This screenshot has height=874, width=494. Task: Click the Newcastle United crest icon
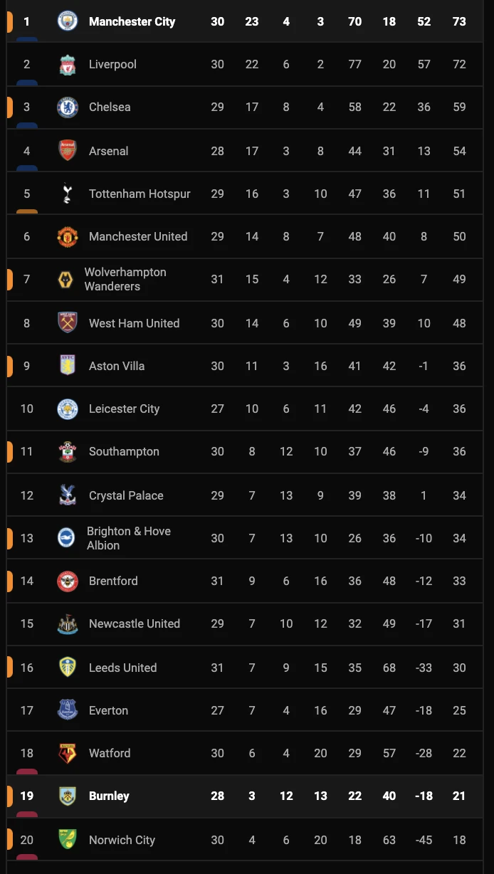point(68,623)
